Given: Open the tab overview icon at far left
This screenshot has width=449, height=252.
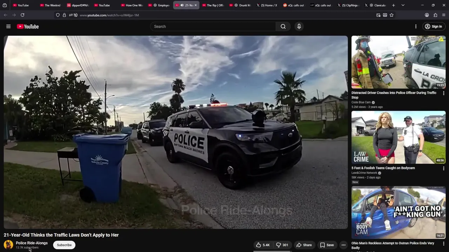Looking at the screenshot, I should 5,5.
